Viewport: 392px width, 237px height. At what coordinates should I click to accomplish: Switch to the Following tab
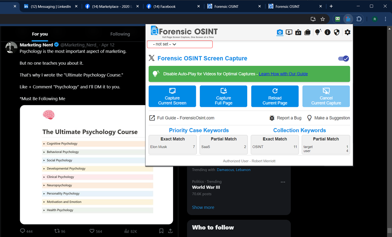tap(120, 34)
